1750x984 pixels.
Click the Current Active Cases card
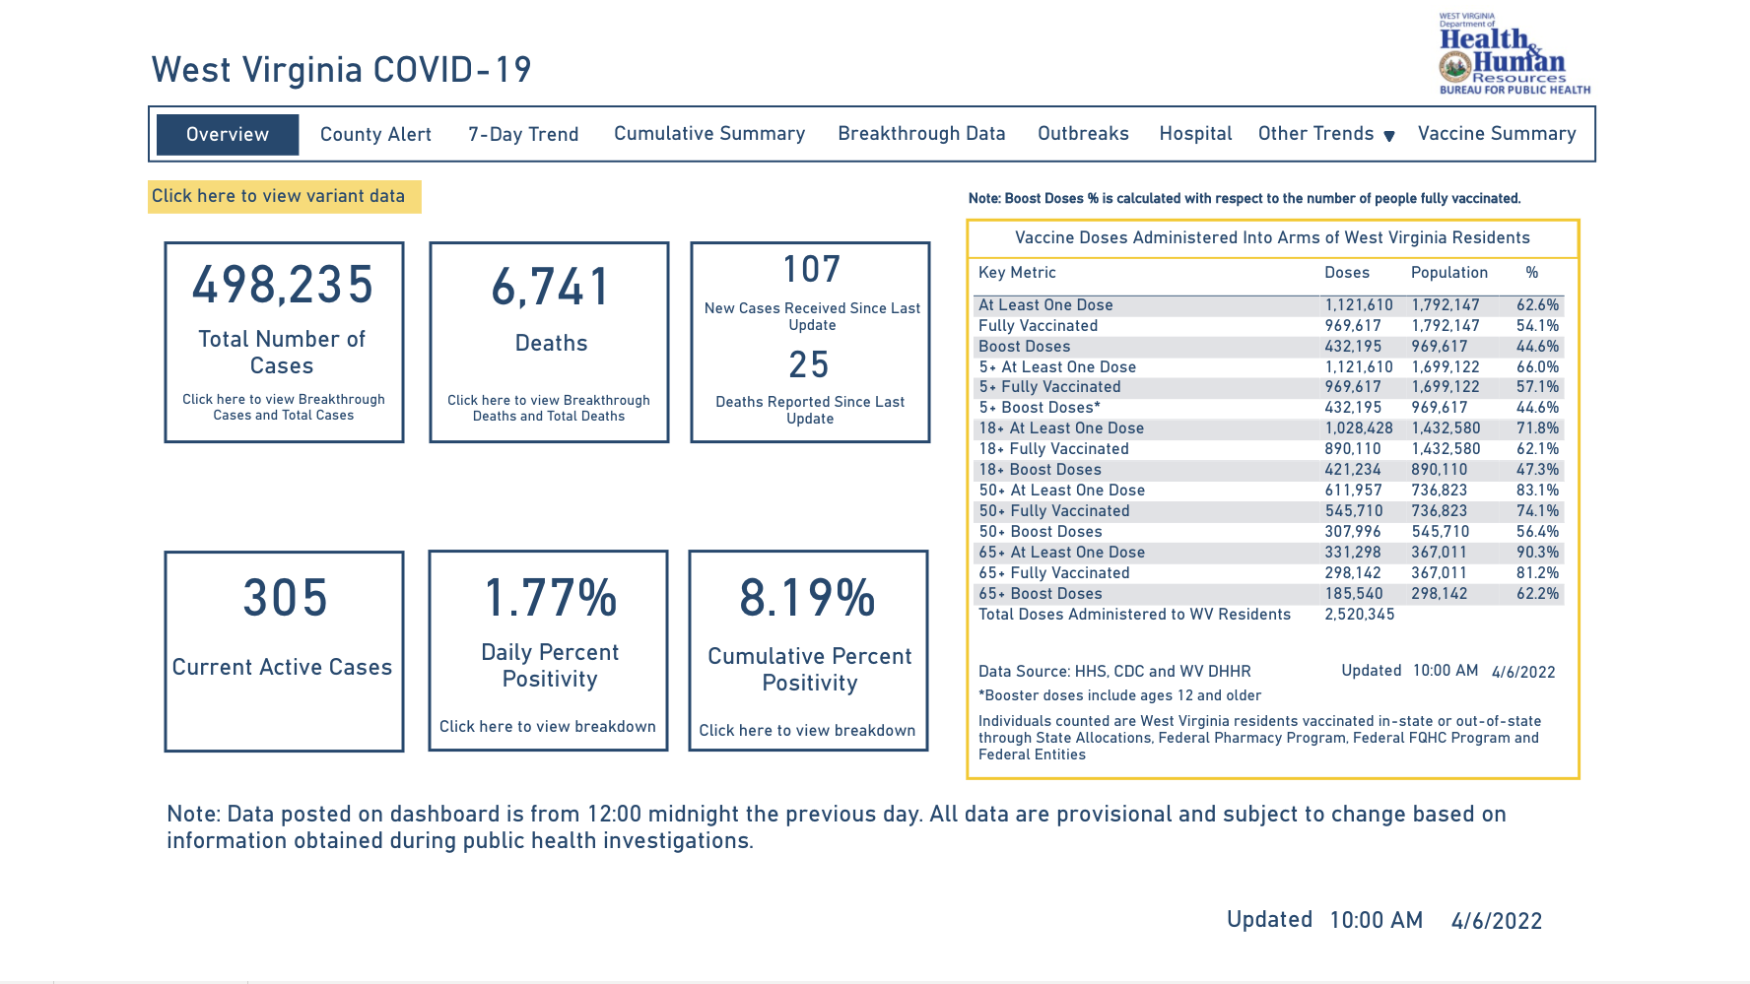[284, 651]
